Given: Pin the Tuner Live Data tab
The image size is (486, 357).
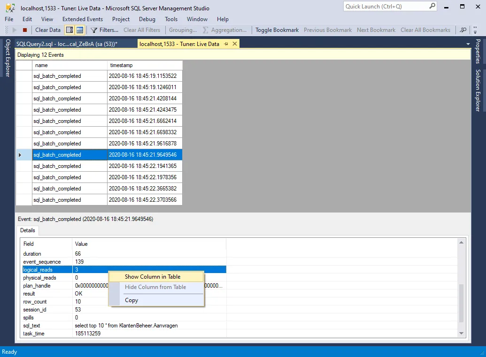Looking at the screenshot, I should pyautogui.click(x=226, y=44).
